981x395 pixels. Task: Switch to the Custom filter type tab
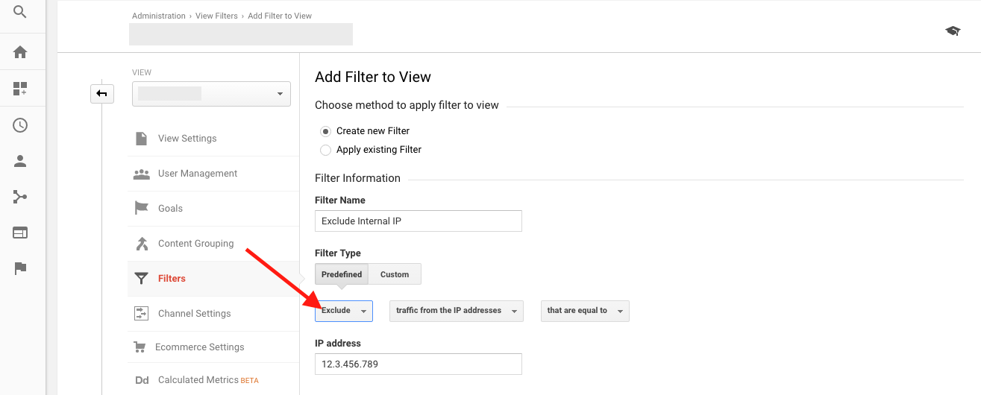click(395, 274)
